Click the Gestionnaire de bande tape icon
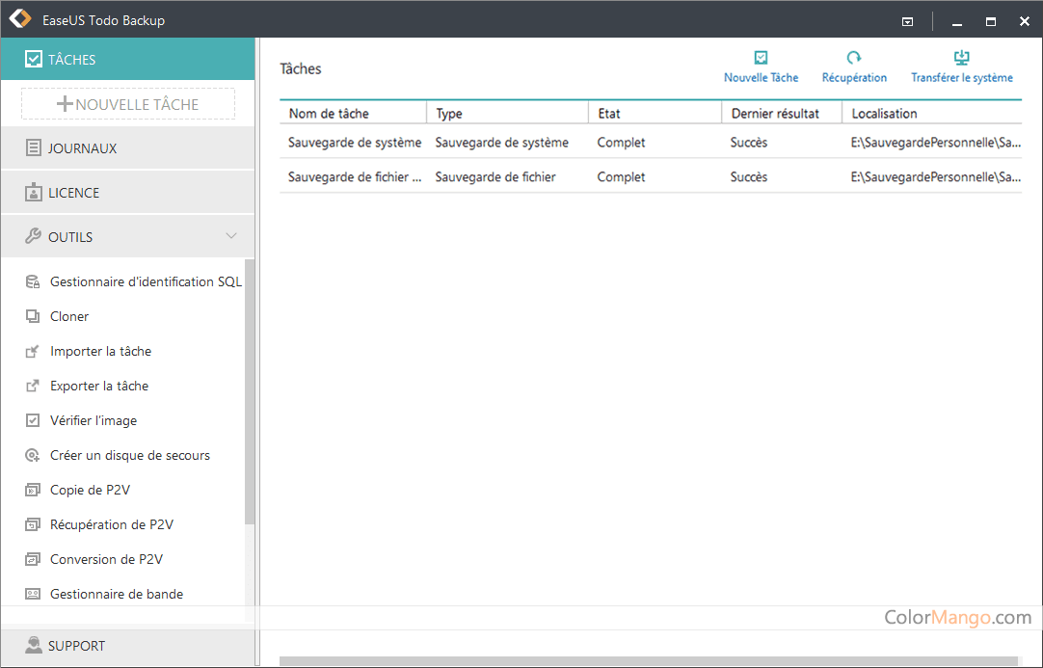Image resolution: width=1043 pixels, height=668 pixels. pyautogui.click(x=33, y=594)
